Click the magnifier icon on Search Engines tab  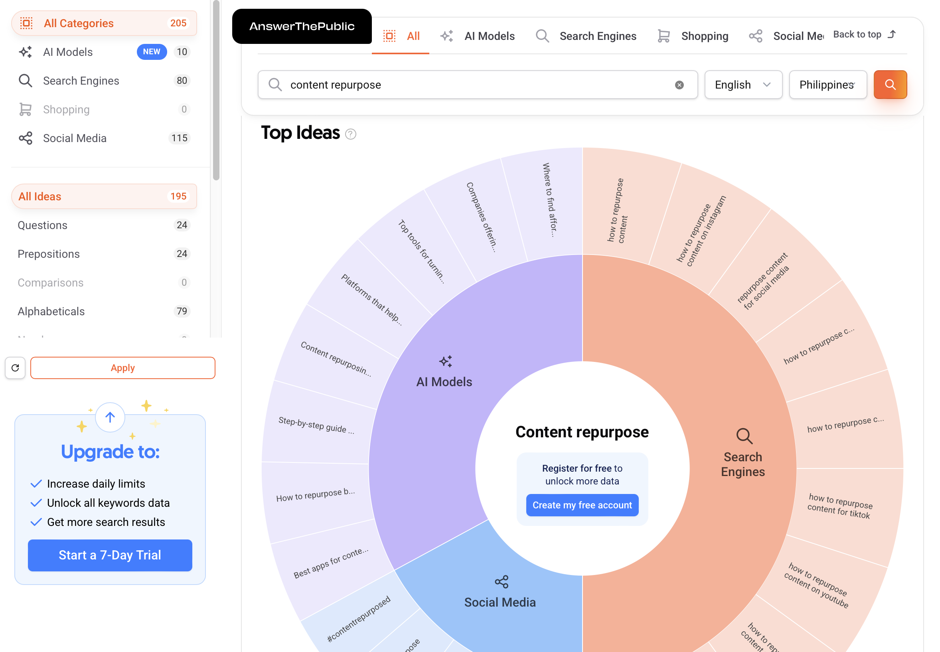tap(542, 36)
